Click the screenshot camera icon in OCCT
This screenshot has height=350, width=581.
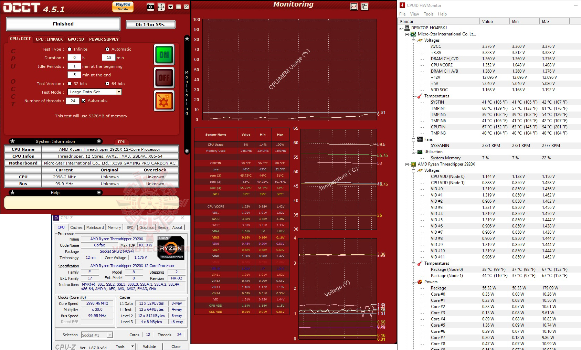(150, 6)
